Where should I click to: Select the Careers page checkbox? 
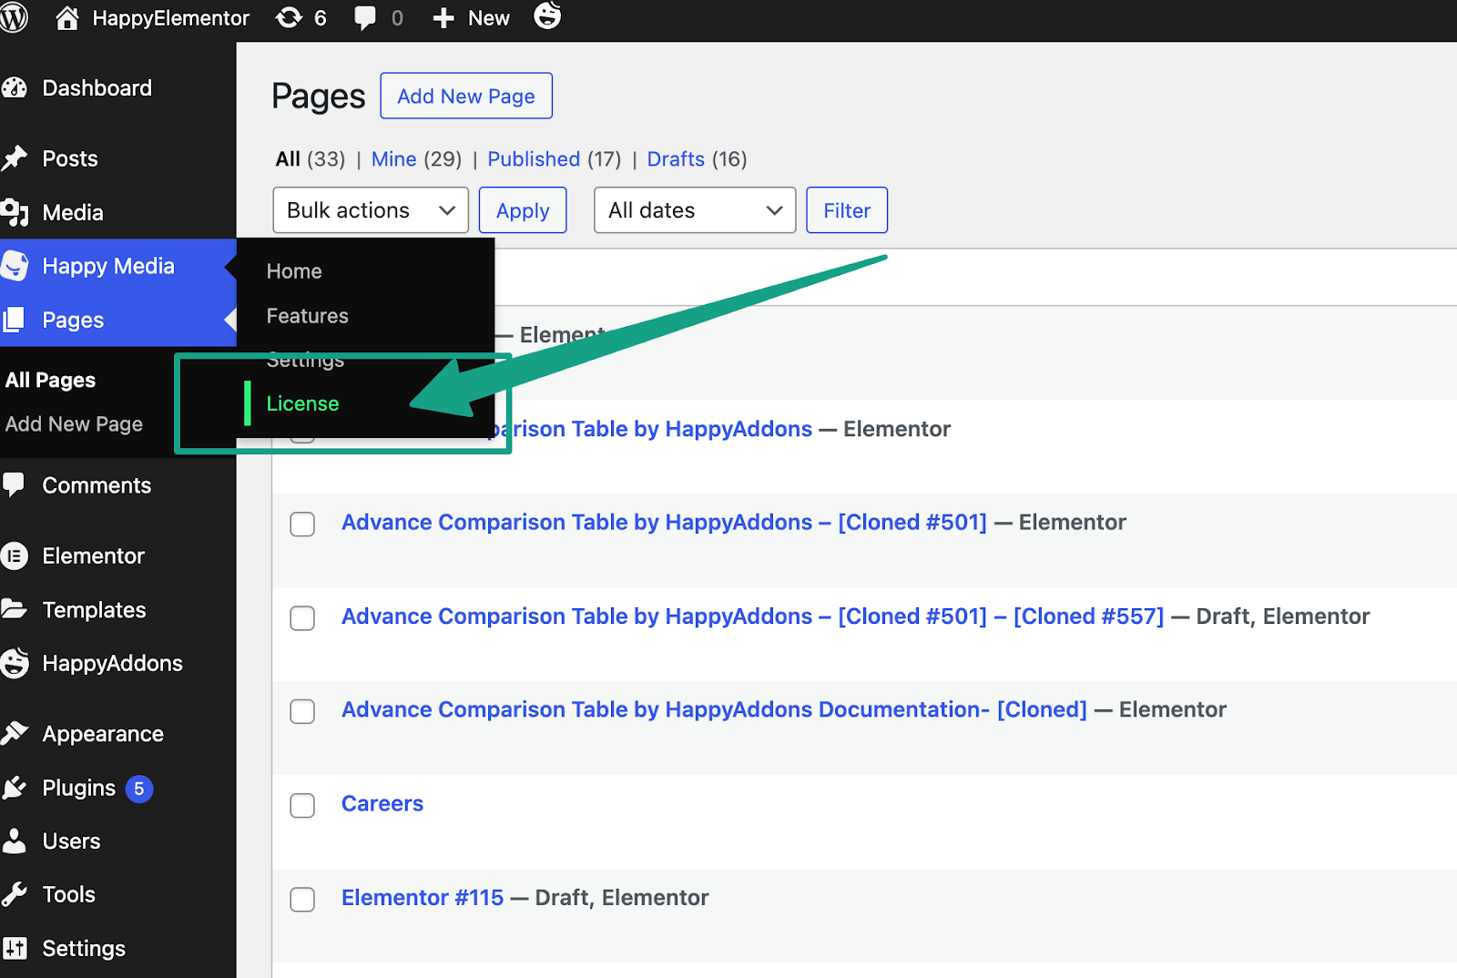coord(302,806)
